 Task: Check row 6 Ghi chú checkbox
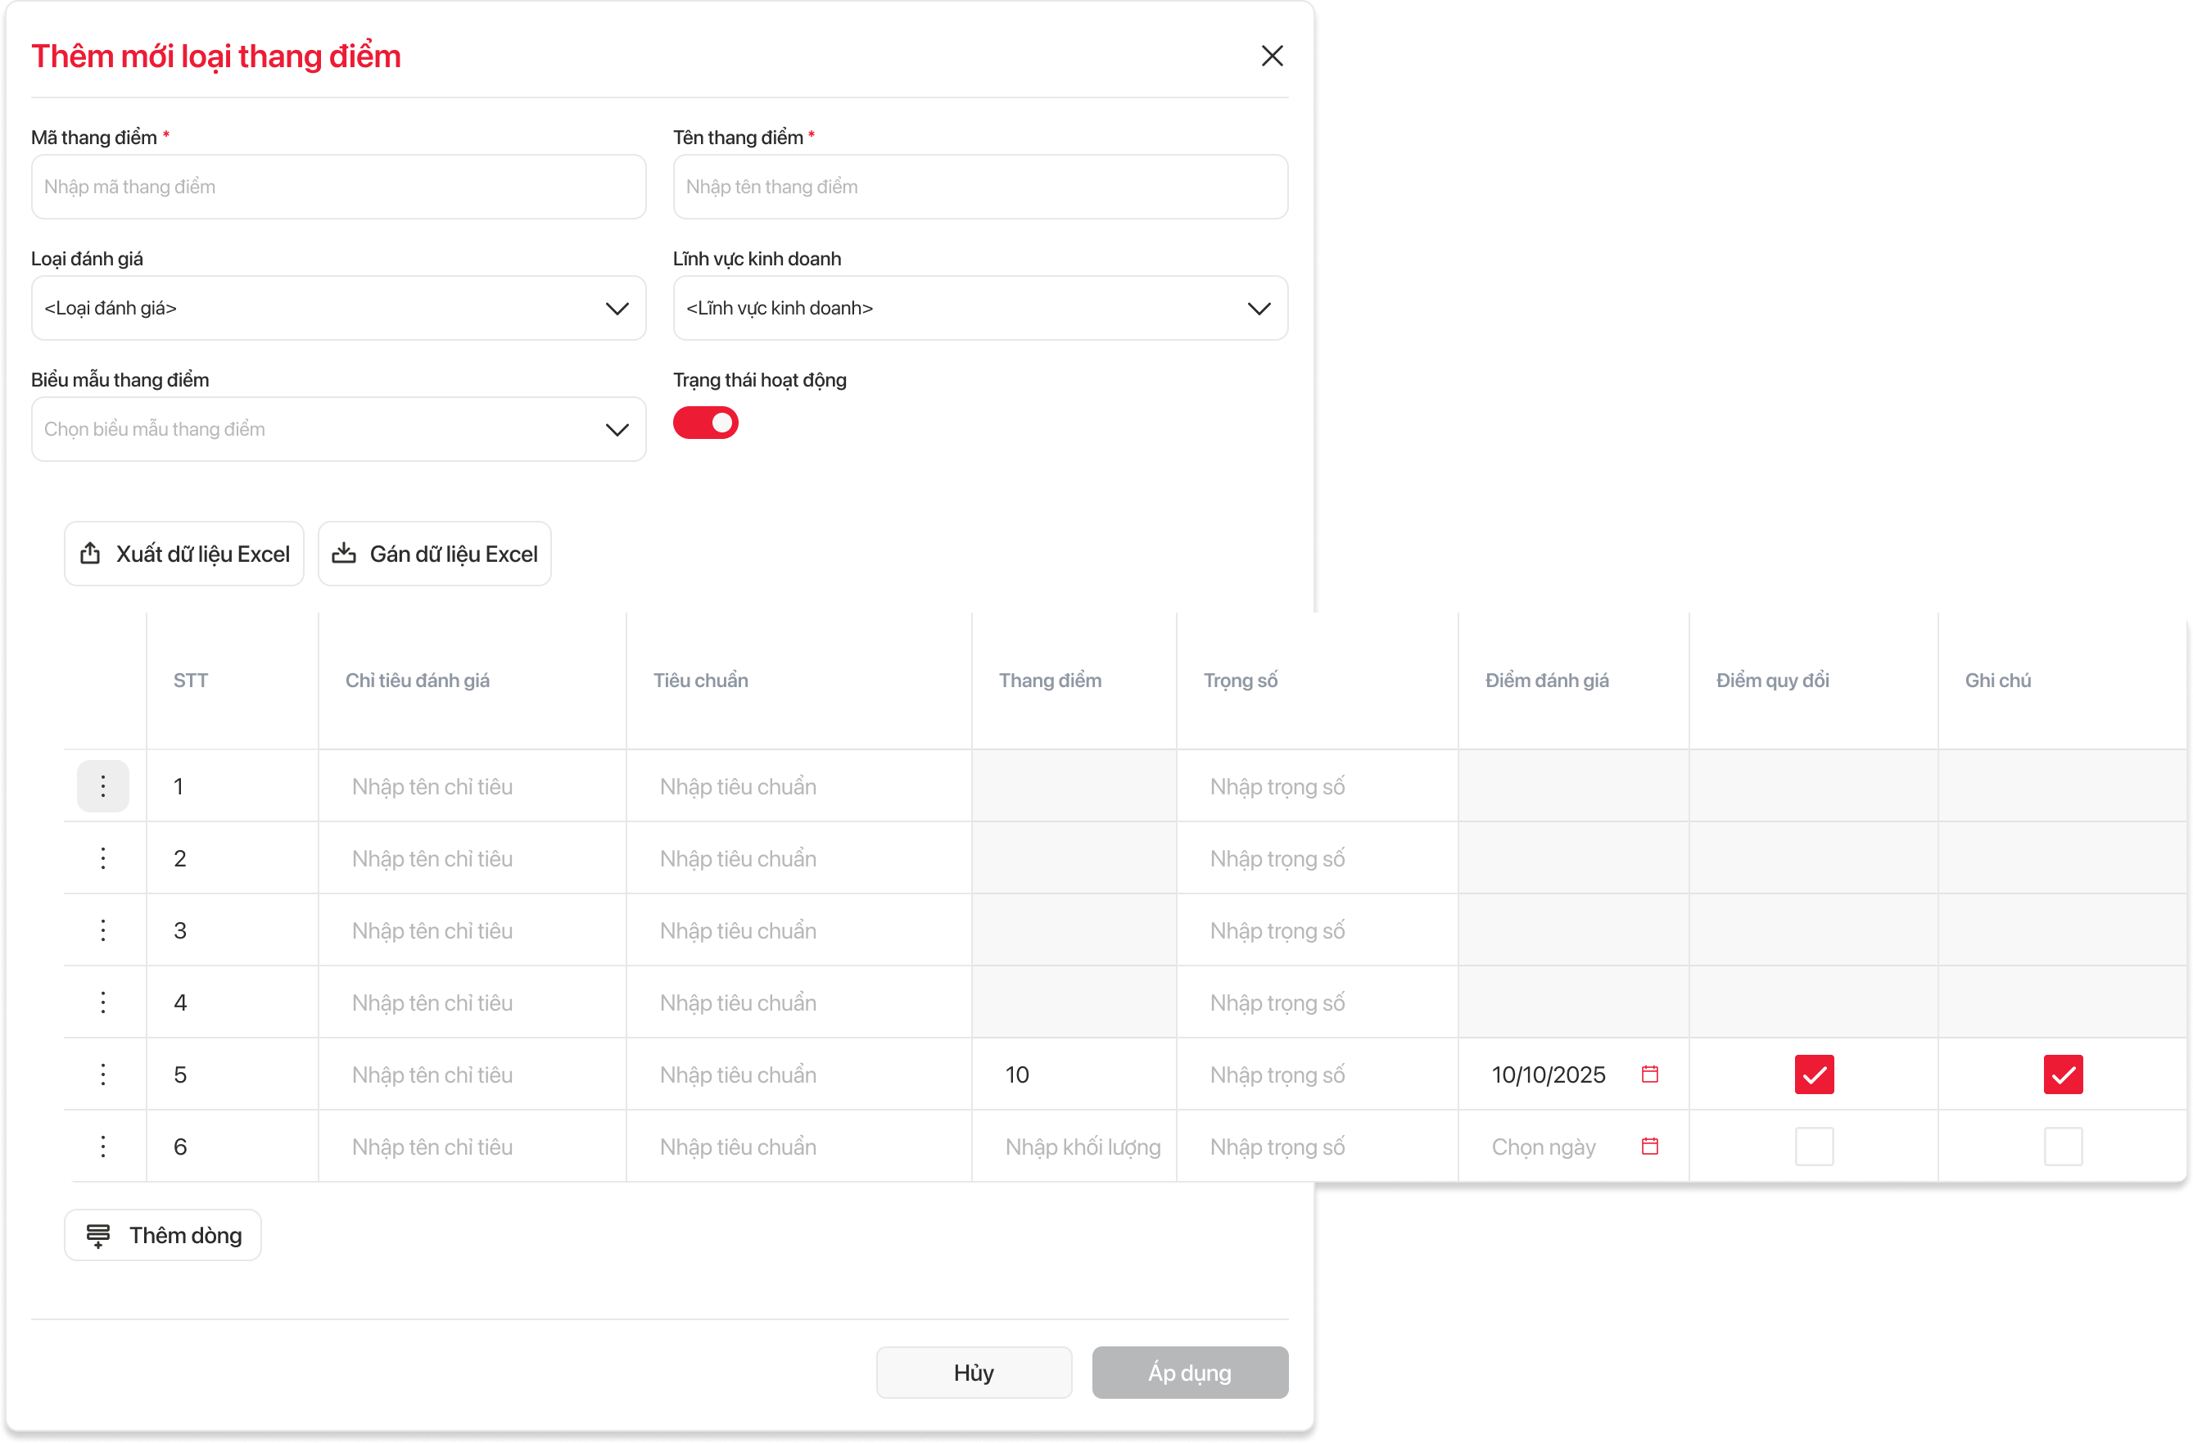coord(2062,1147)
